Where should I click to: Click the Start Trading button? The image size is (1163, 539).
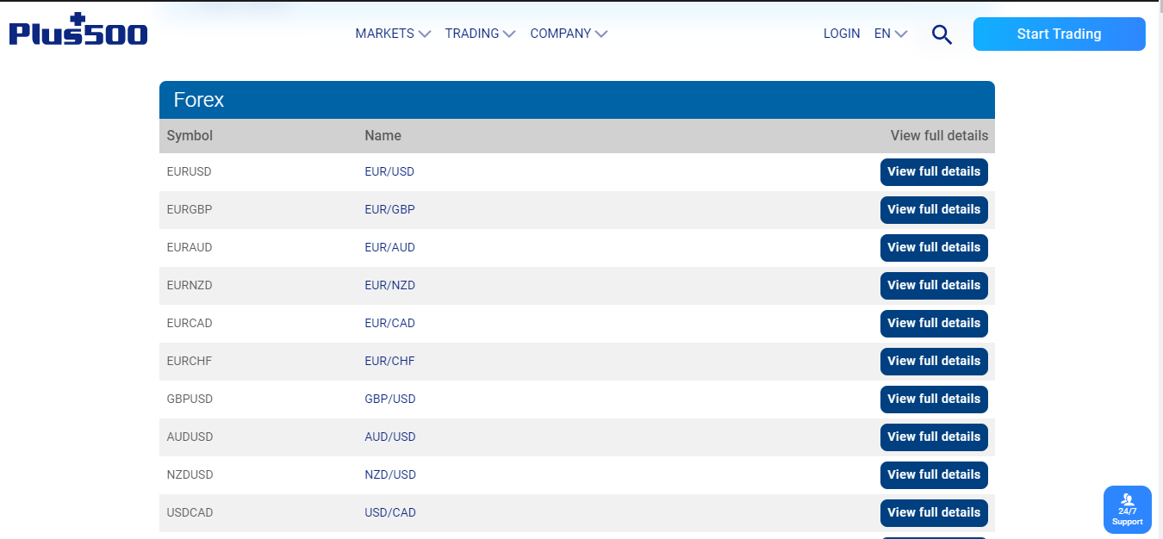1059,34
